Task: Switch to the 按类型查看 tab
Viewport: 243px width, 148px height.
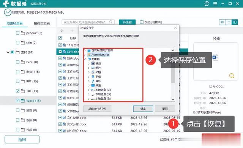Action: pos(42,23)
